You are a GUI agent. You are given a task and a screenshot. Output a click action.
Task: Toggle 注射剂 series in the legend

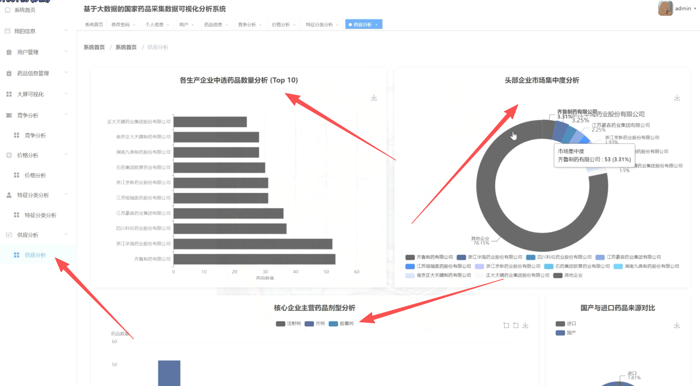click(288, 324)
